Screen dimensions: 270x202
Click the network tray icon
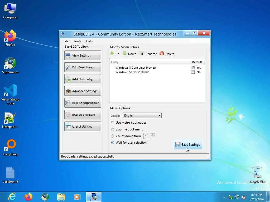tap(237, 197)
